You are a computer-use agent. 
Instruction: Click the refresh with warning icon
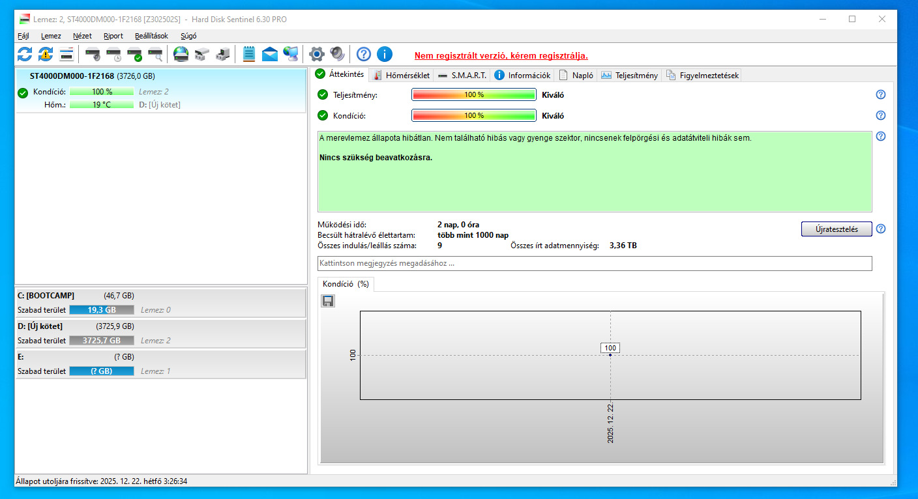(x=45, y=54)
